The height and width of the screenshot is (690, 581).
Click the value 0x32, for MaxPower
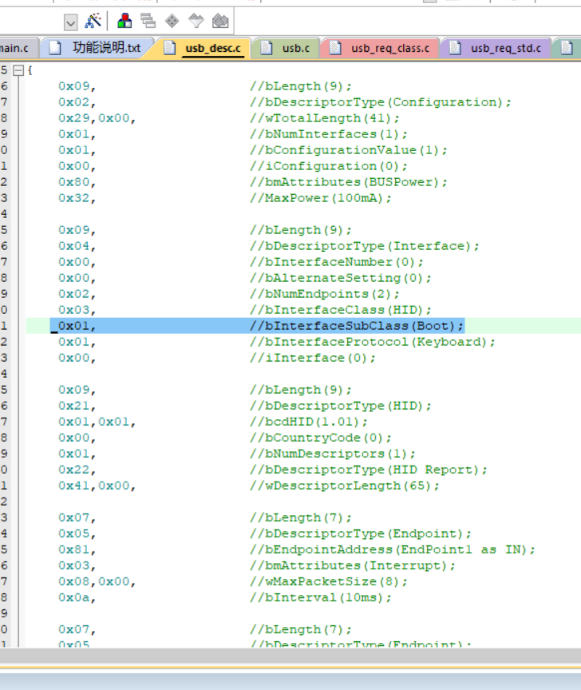(77, 198)
